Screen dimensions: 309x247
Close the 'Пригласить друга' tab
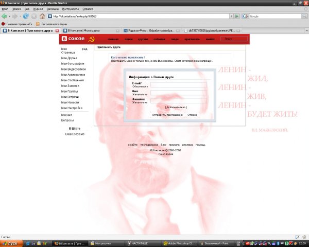pyautogui.click(x=57, y=31)
